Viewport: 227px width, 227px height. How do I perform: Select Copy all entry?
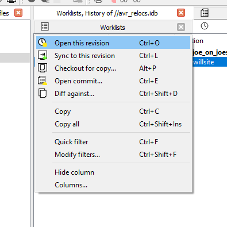coord(113,124)
